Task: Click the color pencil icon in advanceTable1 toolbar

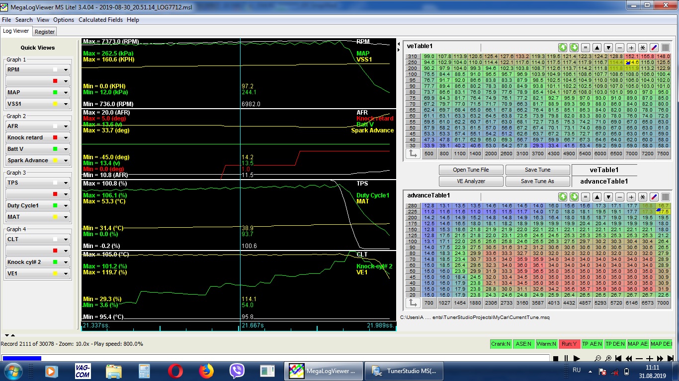Action: click(x=654, y=197)
